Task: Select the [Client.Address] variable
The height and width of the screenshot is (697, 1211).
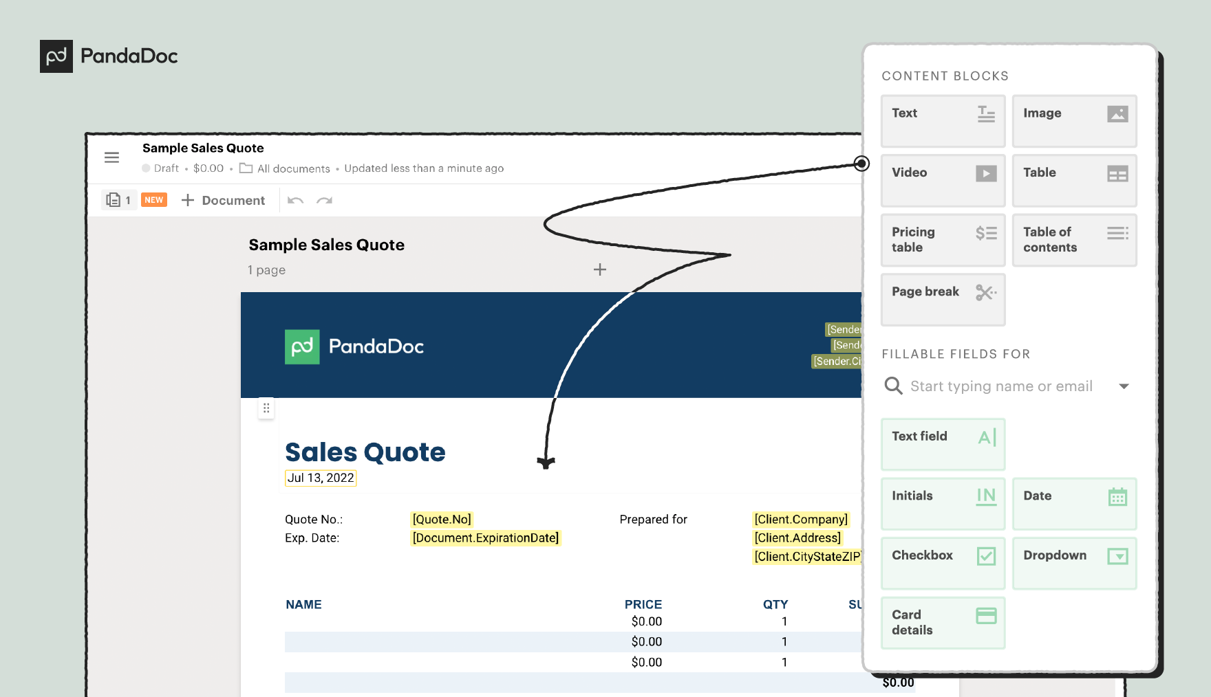Action: [x=797, y=538]
